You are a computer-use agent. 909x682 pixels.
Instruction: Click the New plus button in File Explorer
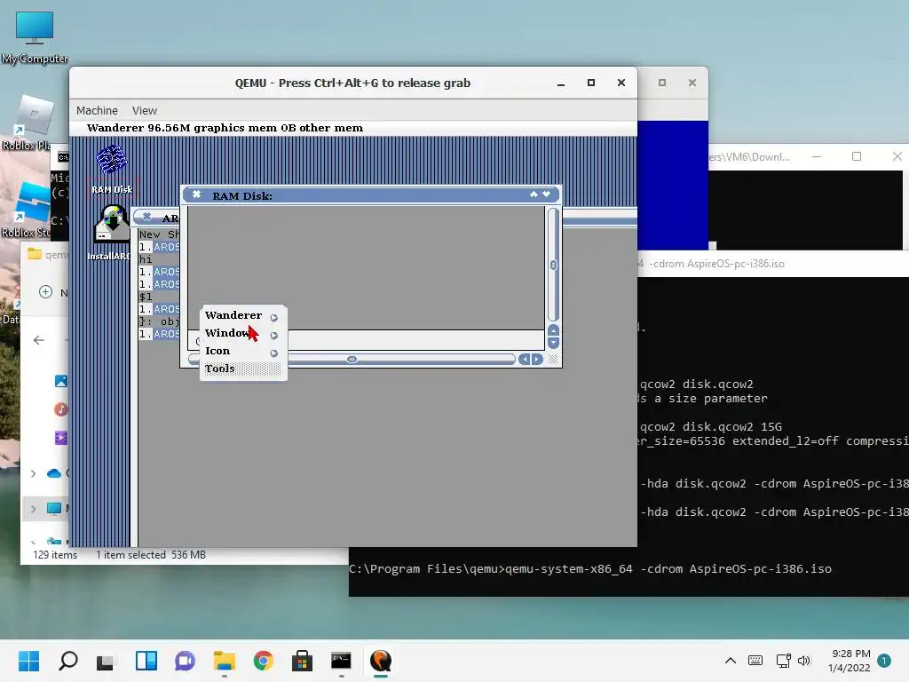[x=46, y=292]
